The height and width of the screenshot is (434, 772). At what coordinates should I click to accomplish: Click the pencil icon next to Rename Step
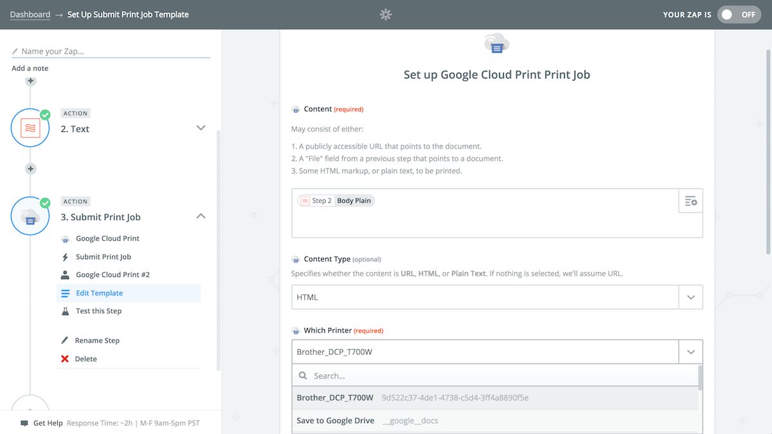tap(65, 340)
